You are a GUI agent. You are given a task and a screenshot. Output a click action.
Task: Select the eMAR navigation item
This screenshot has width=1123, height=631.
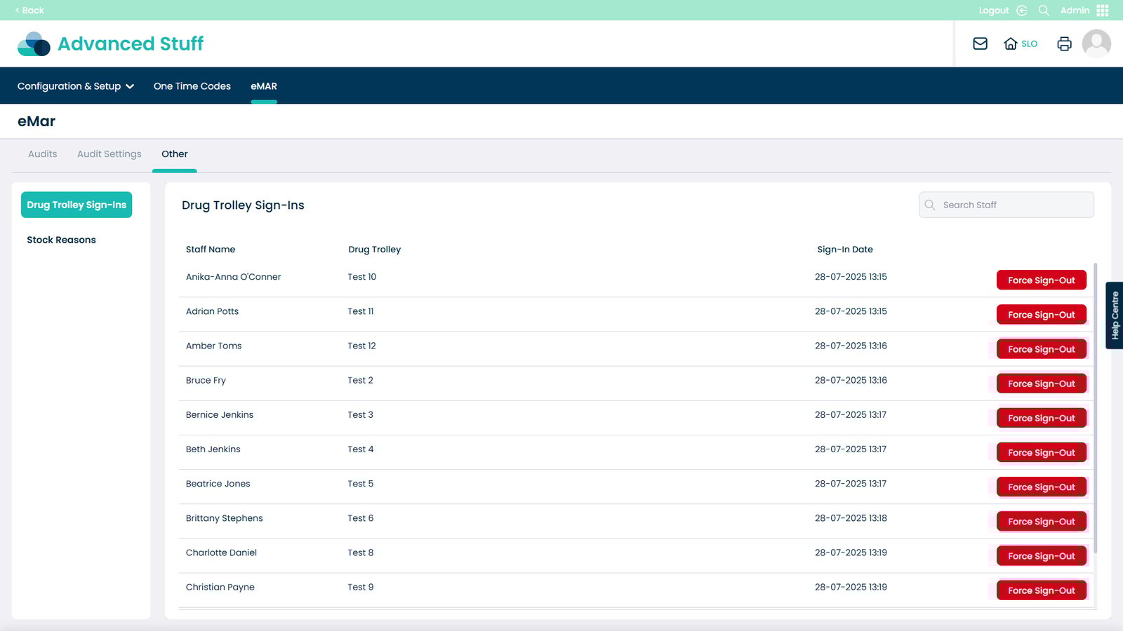click(x=264, y=86)
